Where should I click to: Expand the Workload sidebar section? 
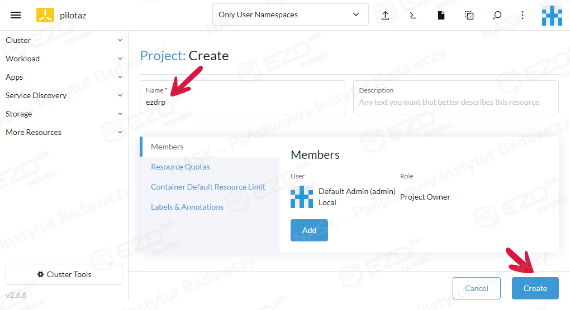click(x=64, y=59)
